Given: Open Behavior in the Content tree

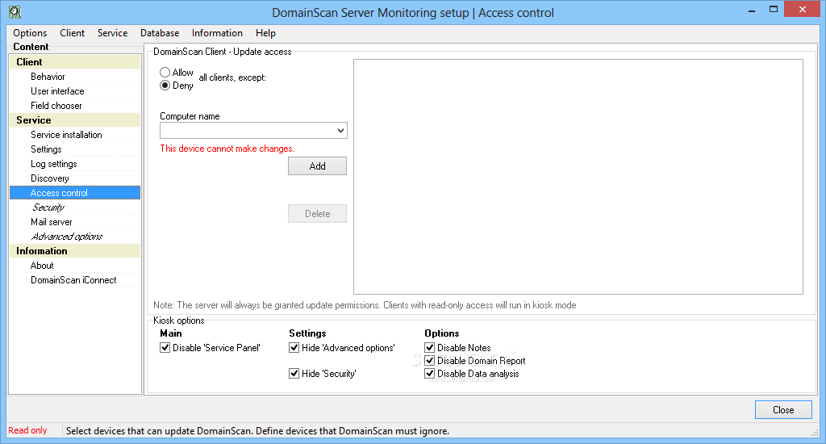Looking at the screenshot, I should click(x=48, y=77).
